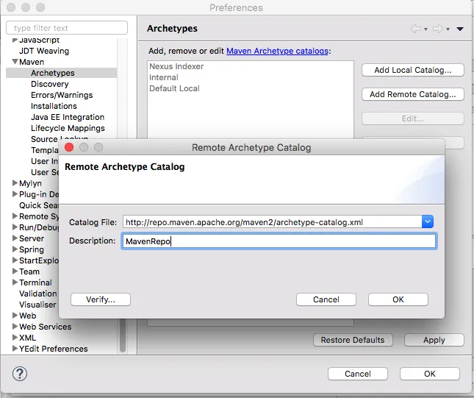Screen dimensions: 474x398
Task: Select Internal catalog entry
Action: click(x=164, y=77)
